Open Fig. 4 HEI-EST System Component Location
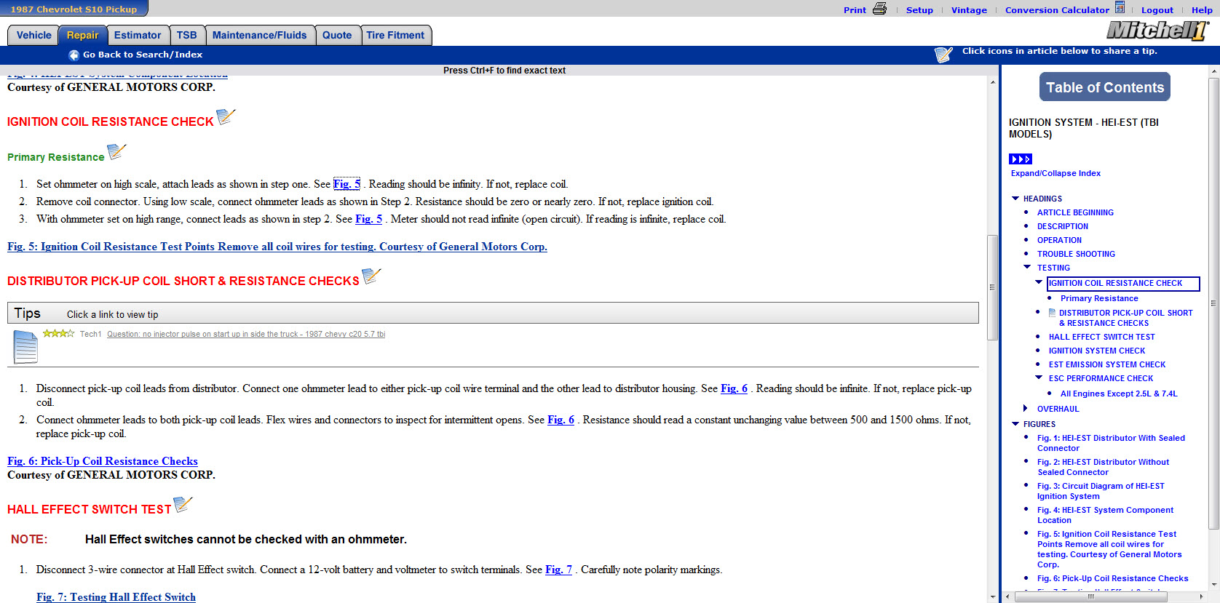 pyautogui.click(x=1105, y=515)
